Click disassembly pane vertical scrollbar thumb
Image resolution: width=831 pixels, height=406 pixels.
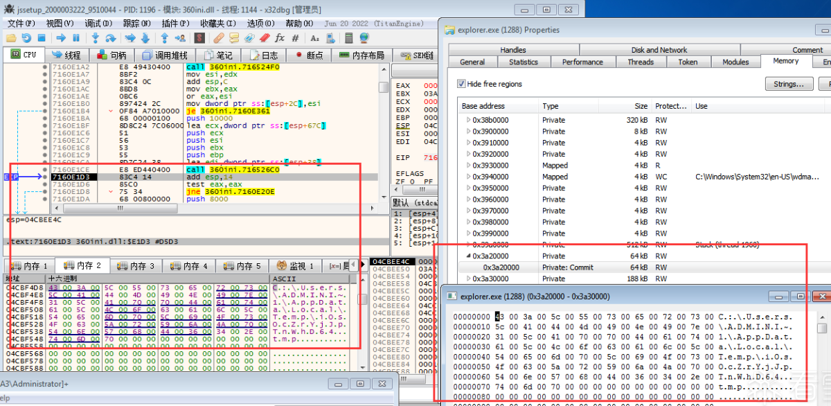(x=383, y=87)
